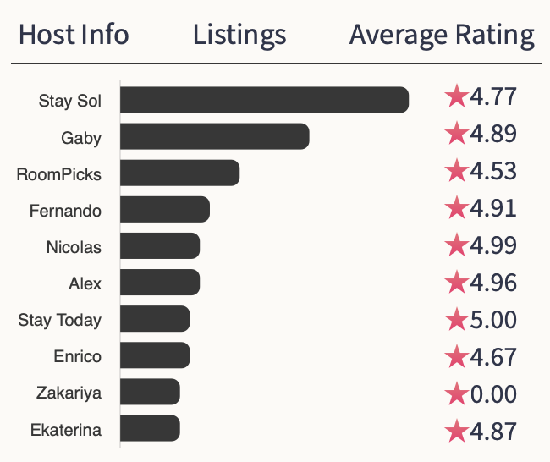
Task: Click the star icon on the Alex row
Action: point(456,283)
